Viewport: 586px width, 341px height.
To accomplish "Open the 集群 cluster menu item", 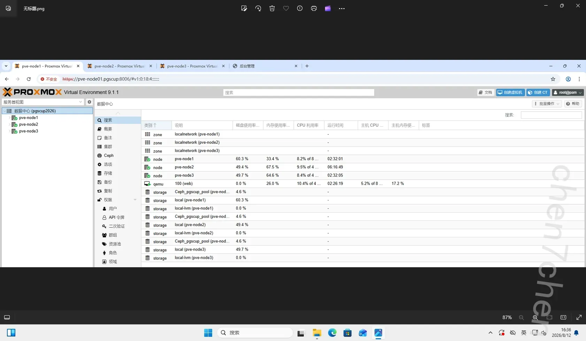I will point(118,147).
